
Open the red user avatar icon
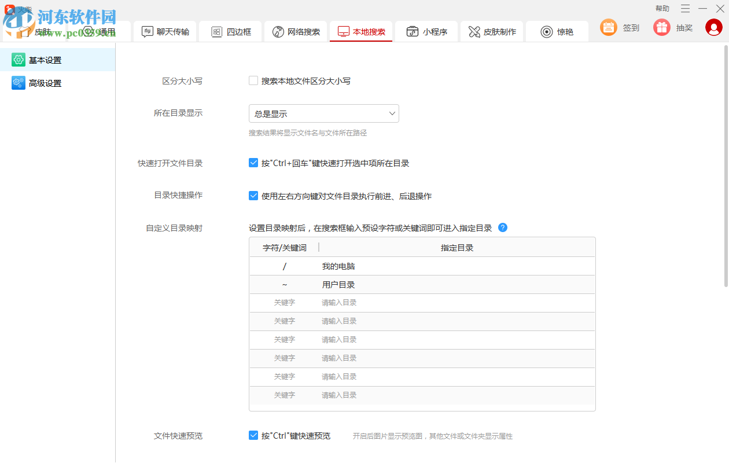click(x=713, y=27)
